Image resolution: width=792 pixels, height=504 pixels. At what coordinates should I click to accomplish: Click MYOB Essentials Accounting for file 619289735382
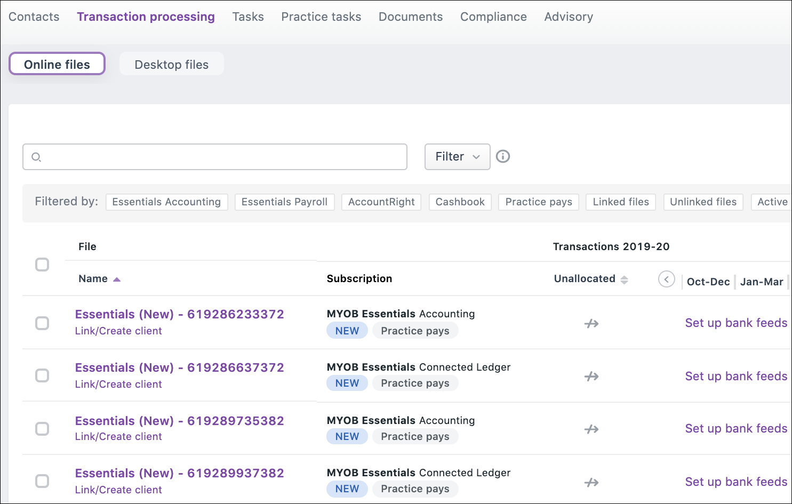401,420
